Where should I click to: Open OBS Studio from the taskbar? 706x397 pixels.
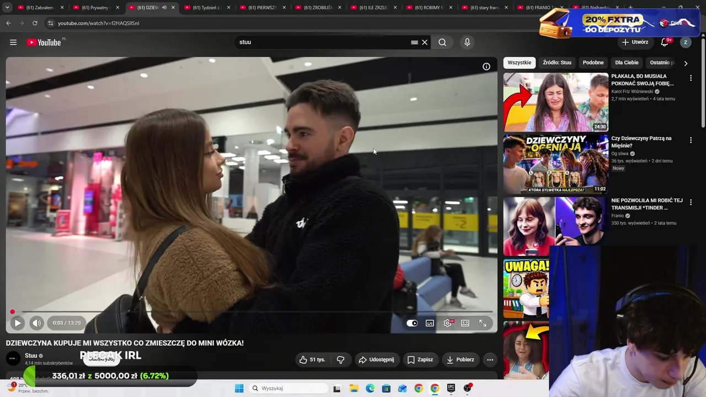pos(468,388)
